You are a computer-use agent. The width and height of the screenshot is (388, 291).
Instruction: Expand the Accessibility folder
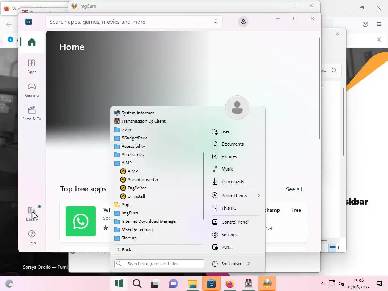pyautogui.click(x=130, y=146)
